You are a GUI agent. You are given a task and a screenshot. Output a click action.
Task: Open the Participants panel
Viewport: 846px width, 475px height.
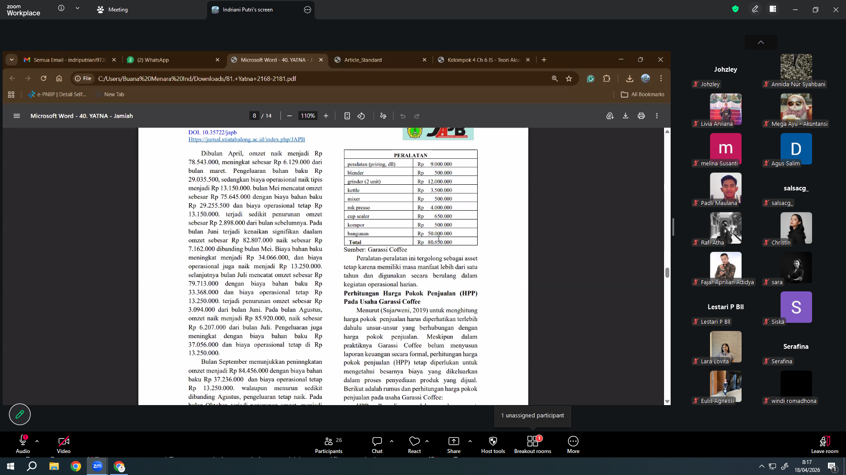click(329, 444)
